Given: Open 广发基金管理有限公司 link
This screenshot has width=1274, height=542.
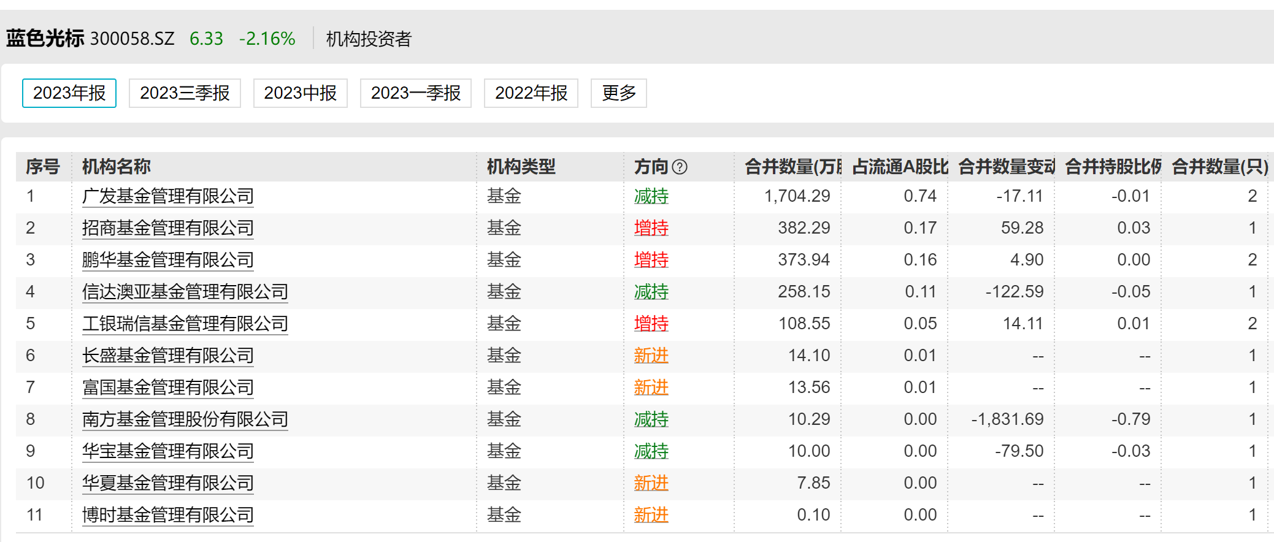Looking at the screenshot, I should point(168,196).
